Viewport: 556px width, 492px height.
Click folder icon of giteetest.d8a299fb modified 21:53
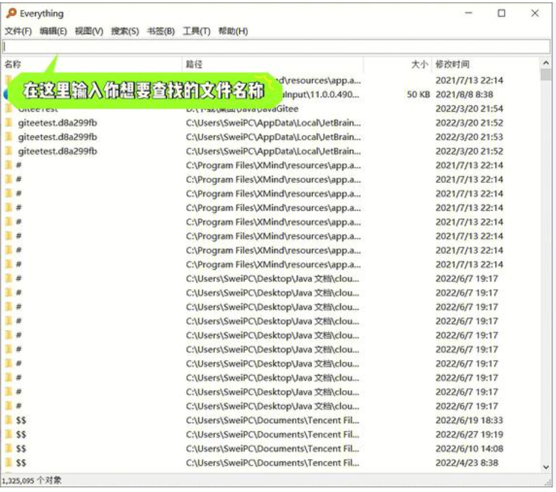(9, 137)
